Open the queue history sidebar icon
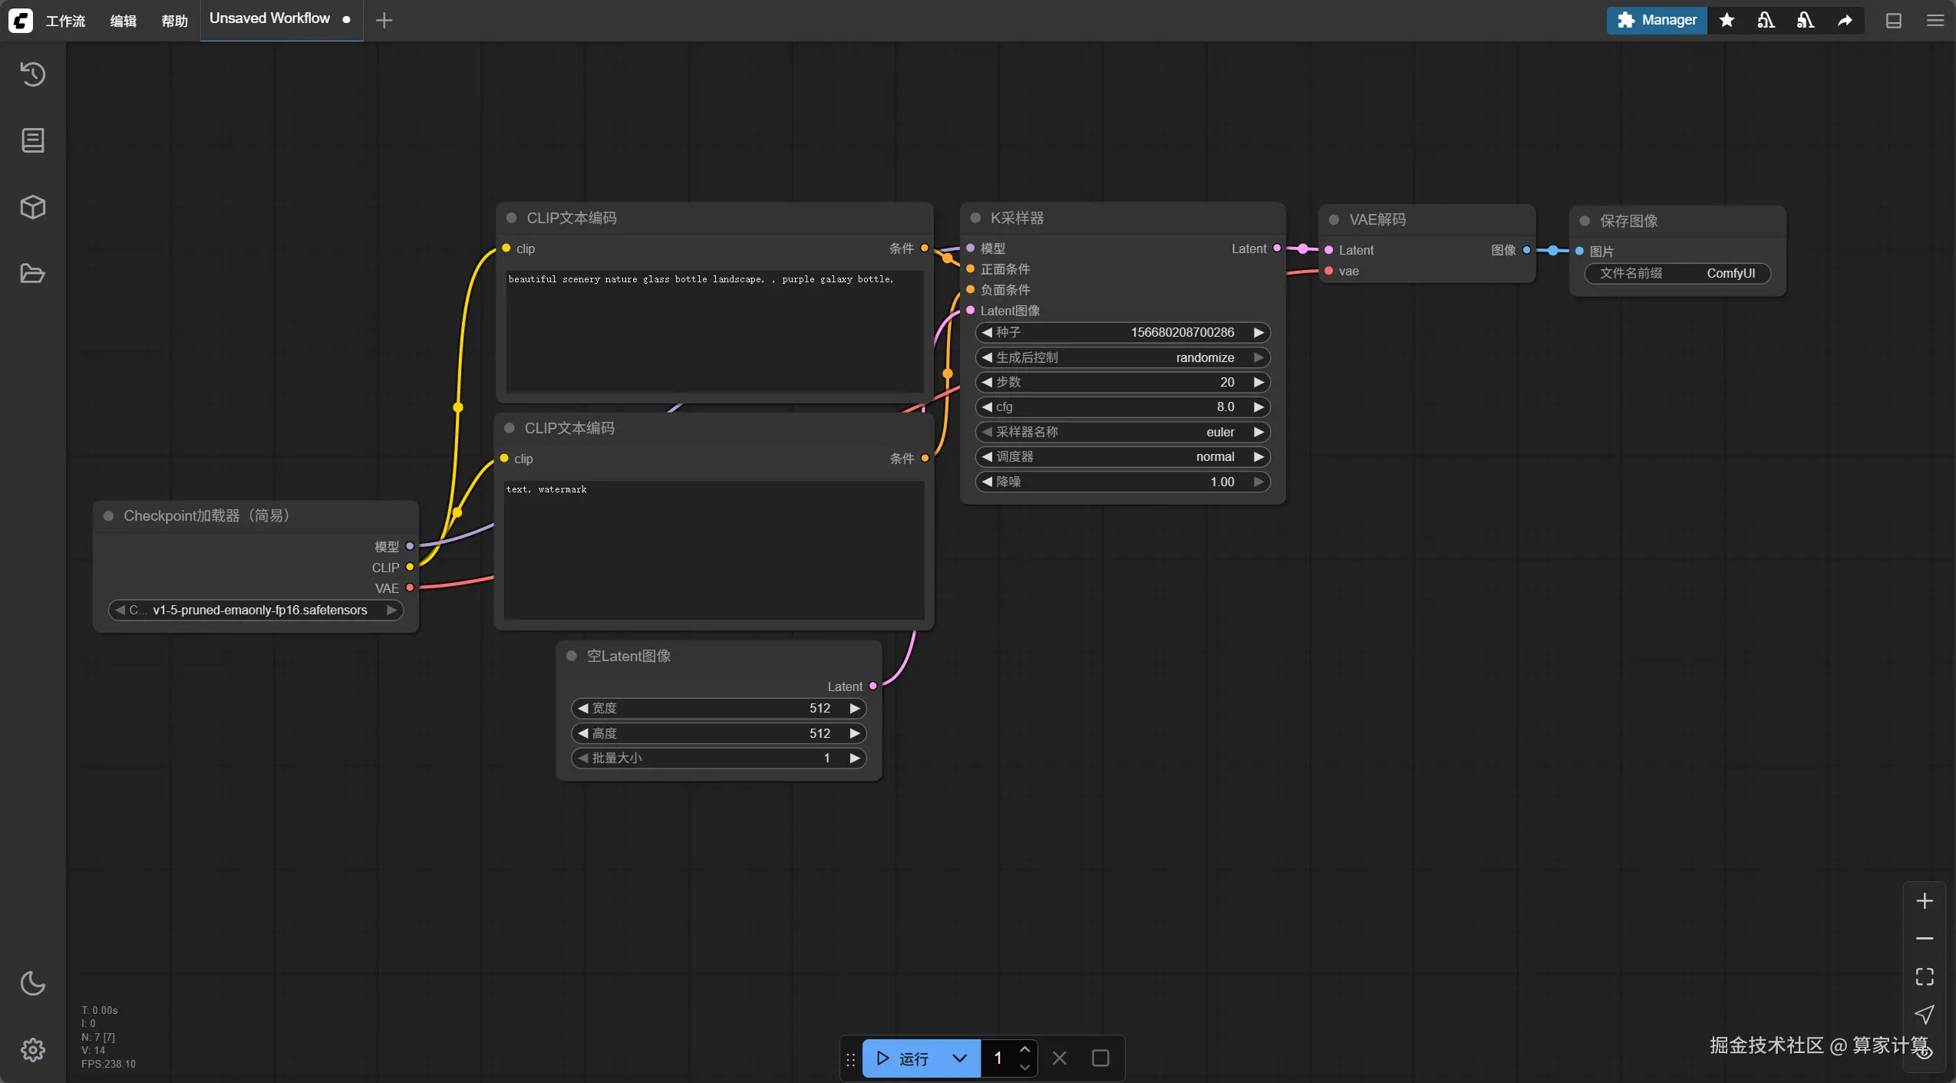The image size is (1956, 1083). coord(32,74)
